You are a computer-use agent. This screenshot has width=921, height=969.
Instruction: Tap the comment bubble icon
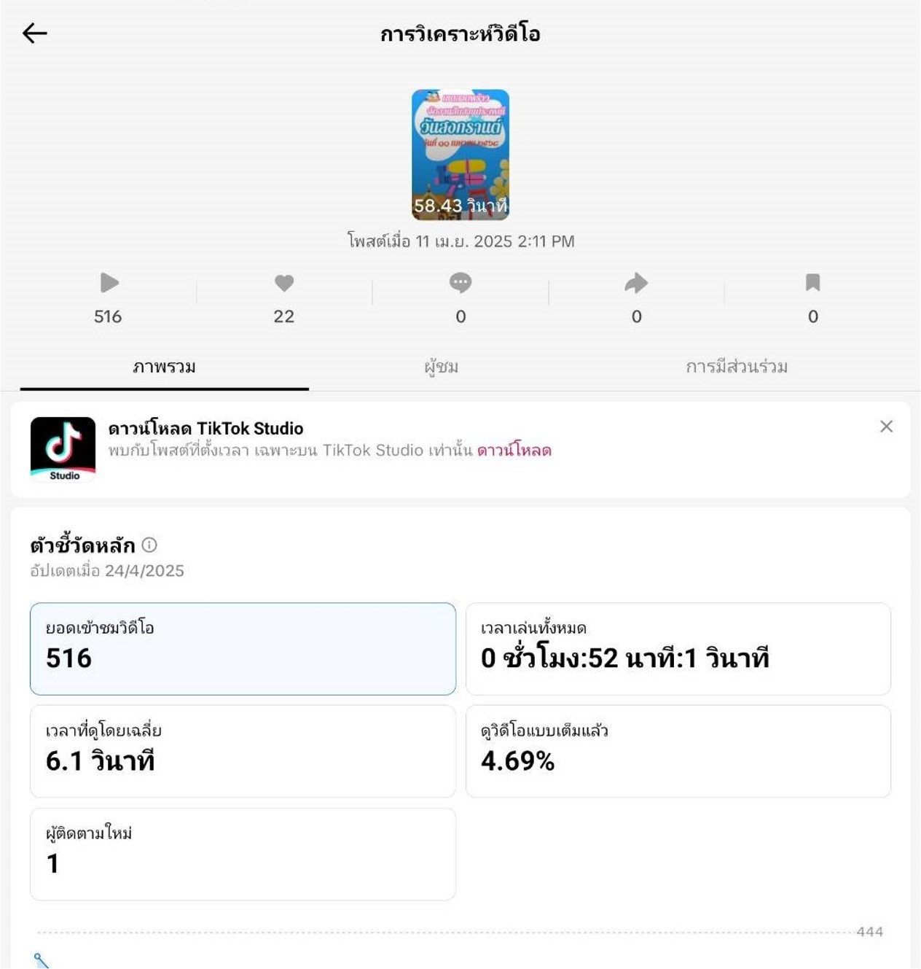coord(460,283)
